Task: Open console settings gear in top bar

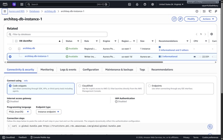Action: click(x=152, y=4)
